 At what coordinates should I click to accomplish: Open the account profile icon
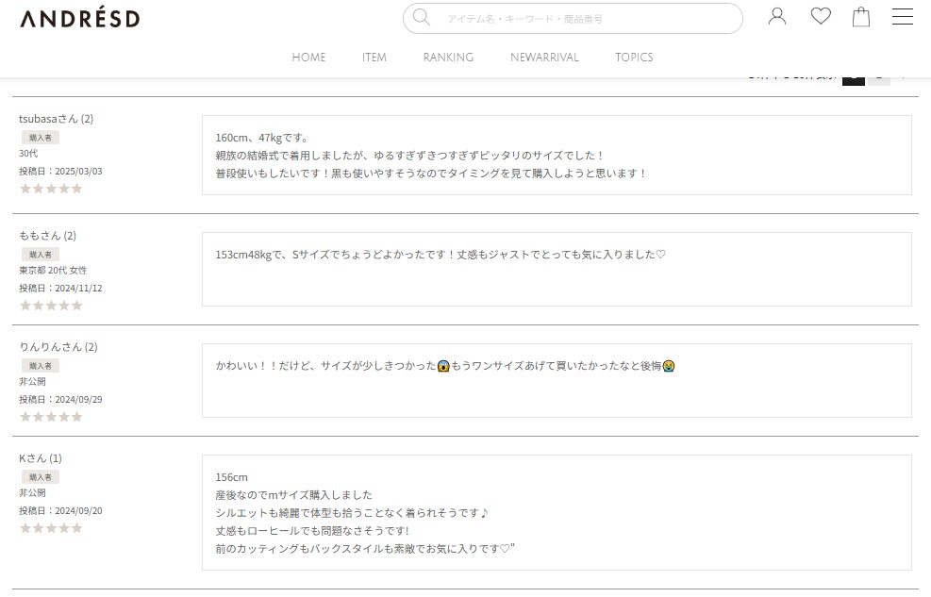click(777, 16)
